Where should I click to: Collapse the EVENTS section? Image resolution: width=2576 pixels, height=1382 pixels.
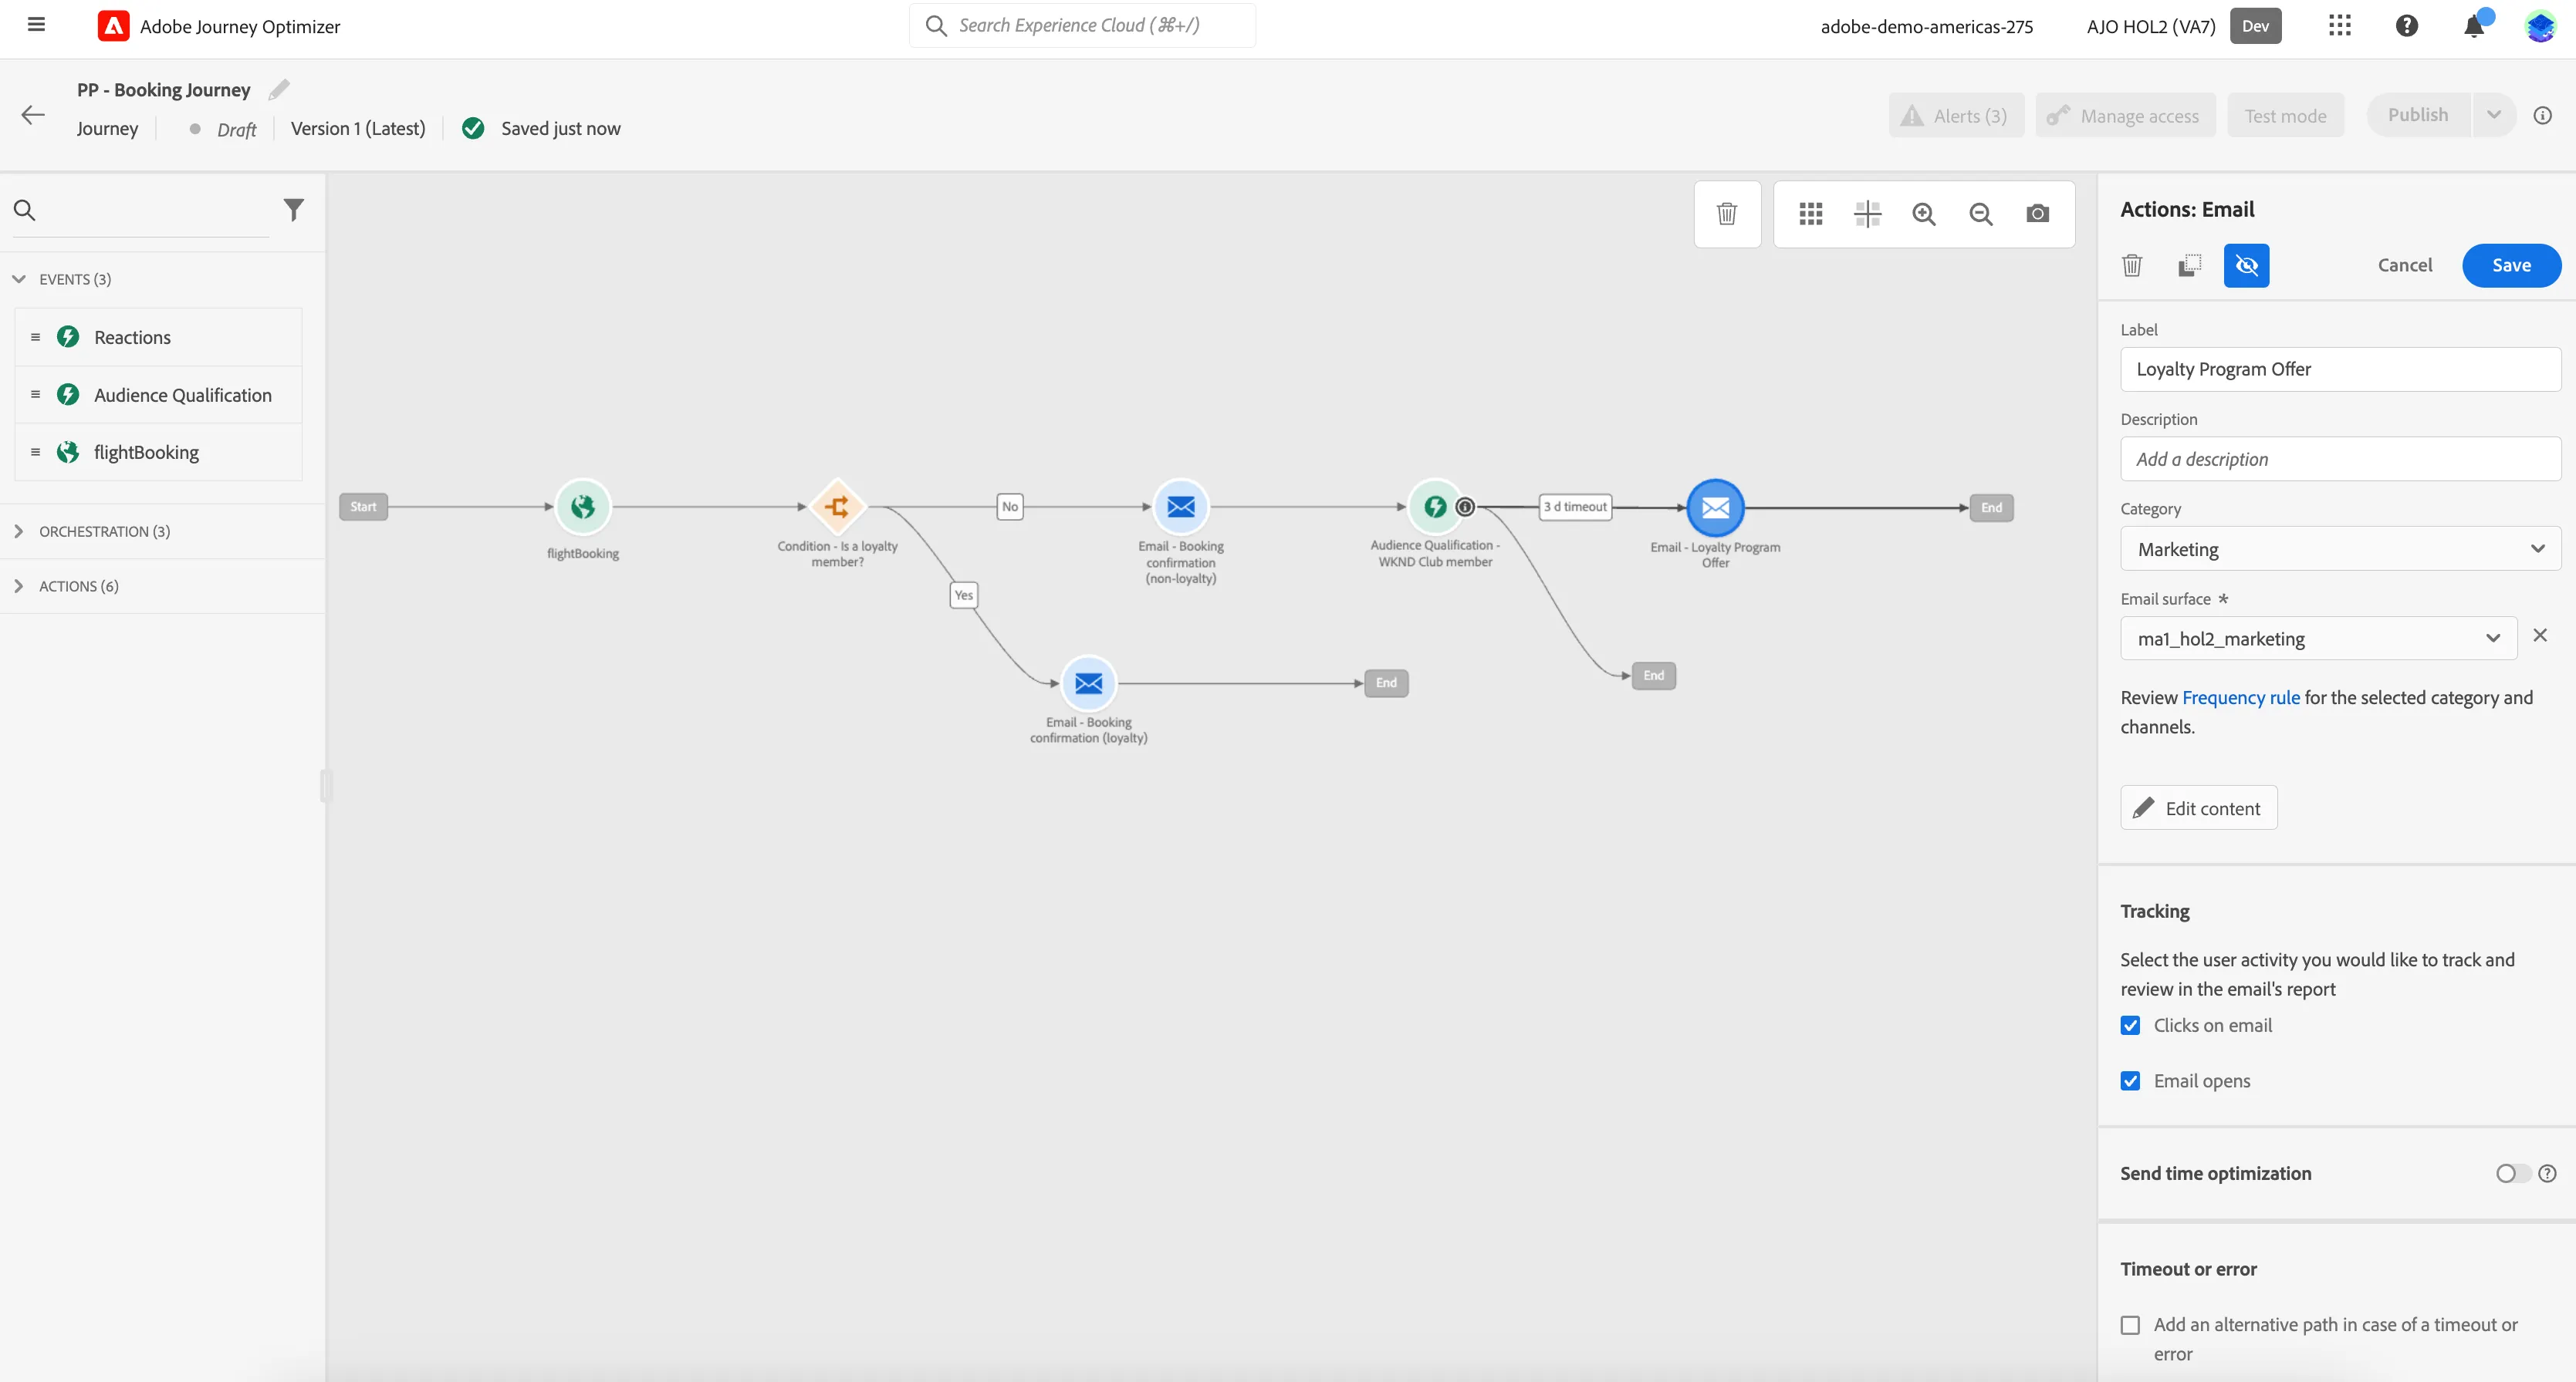(x=19, y=279)
